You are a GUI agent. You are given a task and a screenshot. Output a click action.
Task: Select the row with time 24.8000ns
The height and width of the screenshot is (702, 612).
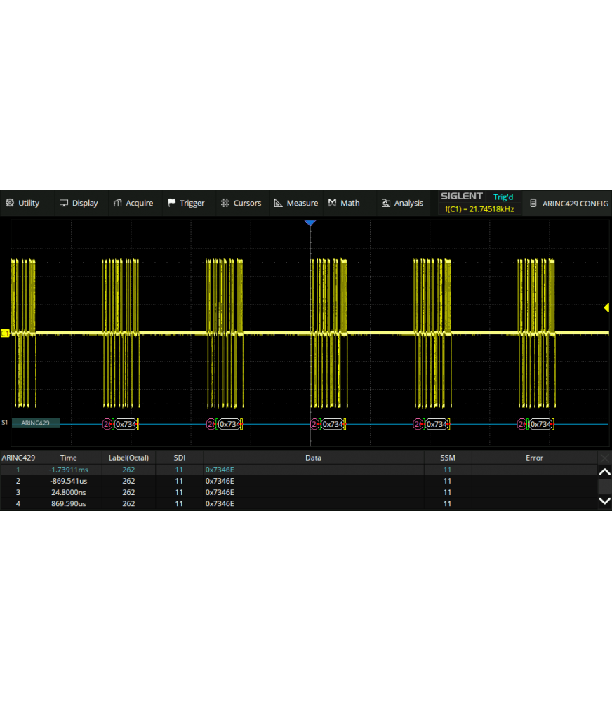[298, 492]
